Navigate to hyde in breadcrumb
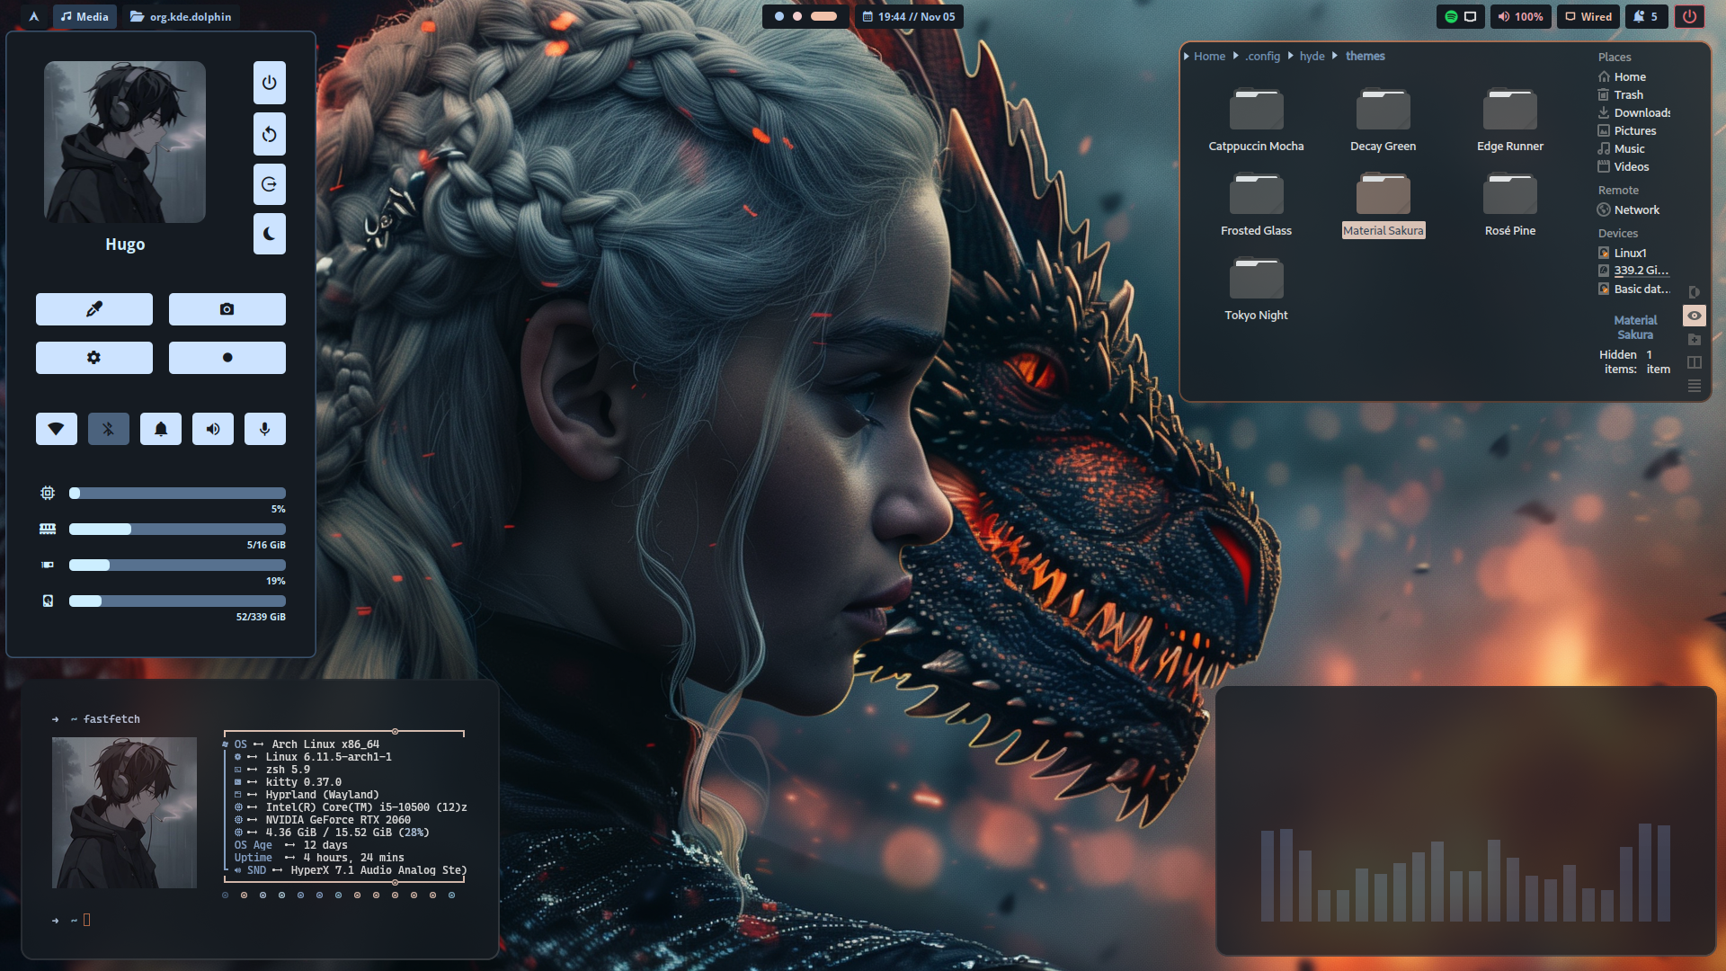Viewport: 1726px width, 971px height. pos(1312,56)
